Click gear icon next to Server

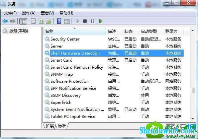coord(47,46)
